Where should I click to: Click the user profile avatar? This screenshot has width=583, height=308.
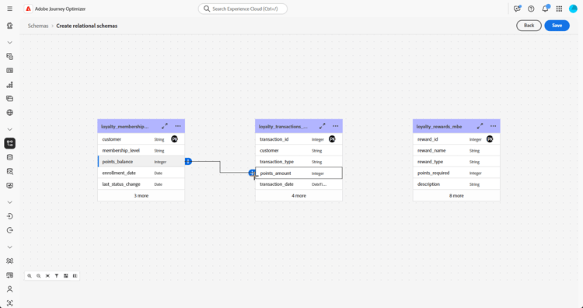[573, 9]
